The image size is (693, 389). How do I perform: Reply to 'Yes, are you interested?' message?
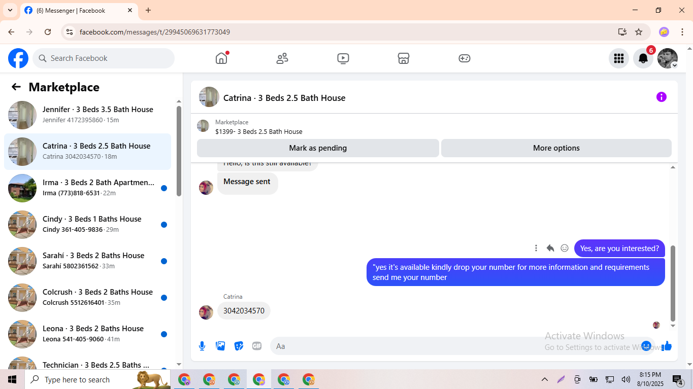click(x=550, y=248)
